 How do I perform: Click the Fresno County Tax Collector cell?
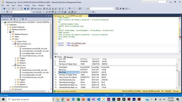point(69,77)
